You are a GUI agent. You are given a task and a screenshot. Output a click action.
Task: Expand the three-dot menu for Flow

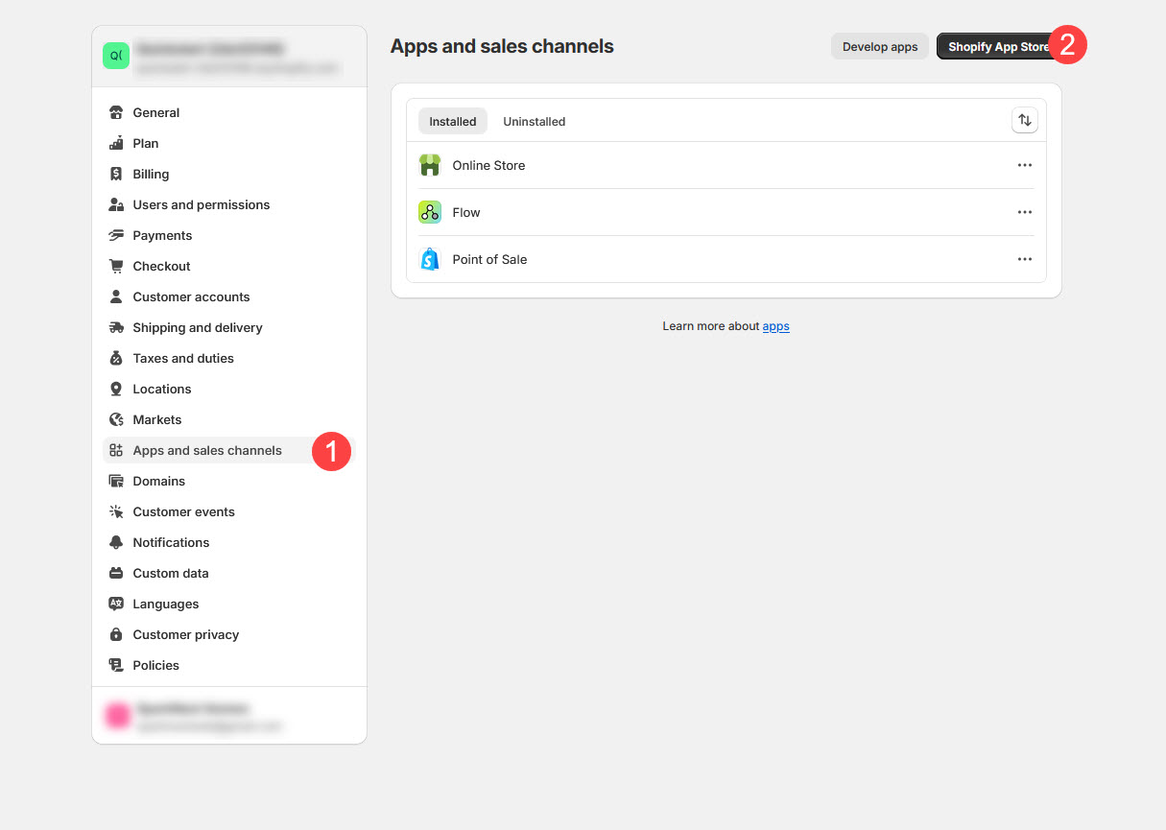pyautogui.click(x=1024, y=212)
